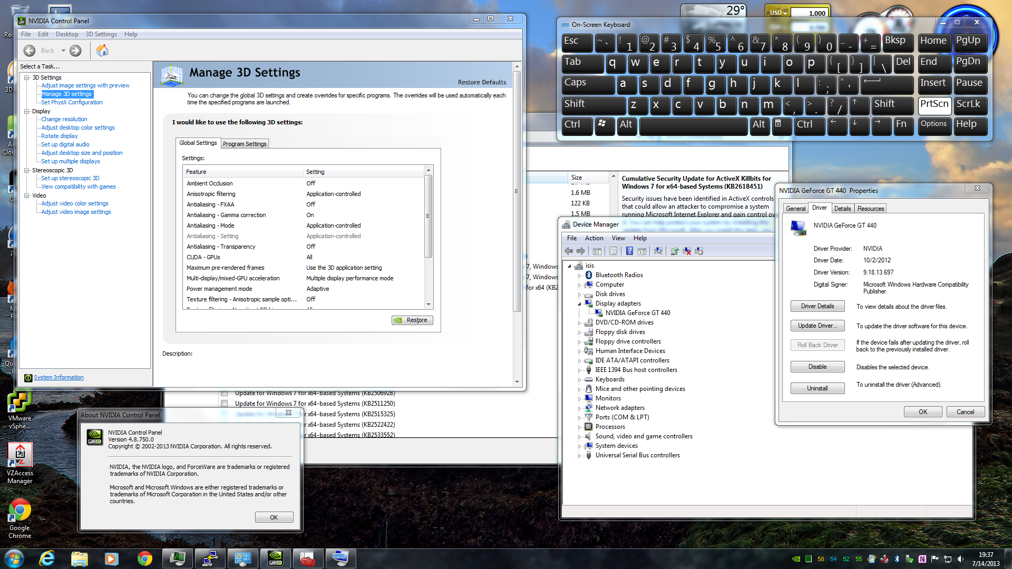Click System Information link
This screenshot has width=1012, height=569.
tap(59, 378)
